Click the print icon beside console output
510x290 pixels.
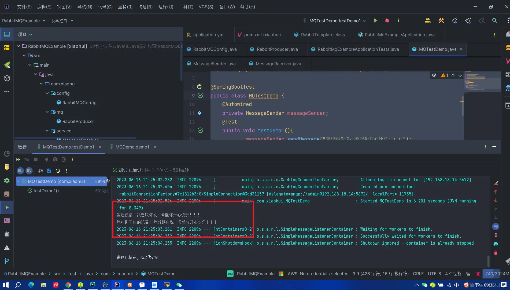496,244
